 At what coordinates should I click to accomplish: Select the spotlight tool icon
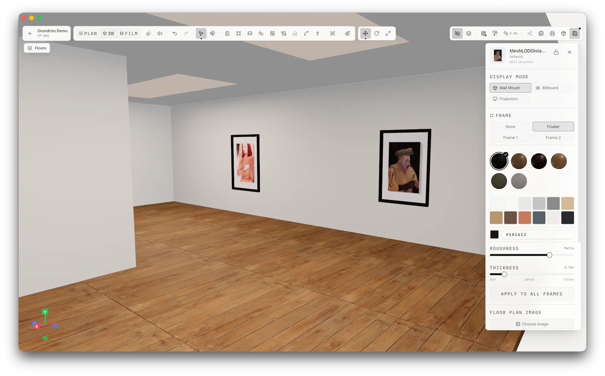pos(261,34)
